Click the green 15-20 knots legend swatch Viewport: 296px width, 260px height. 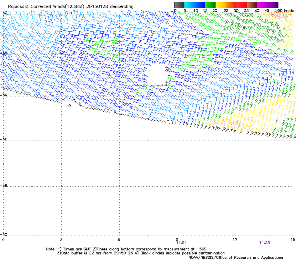[210, 5]
